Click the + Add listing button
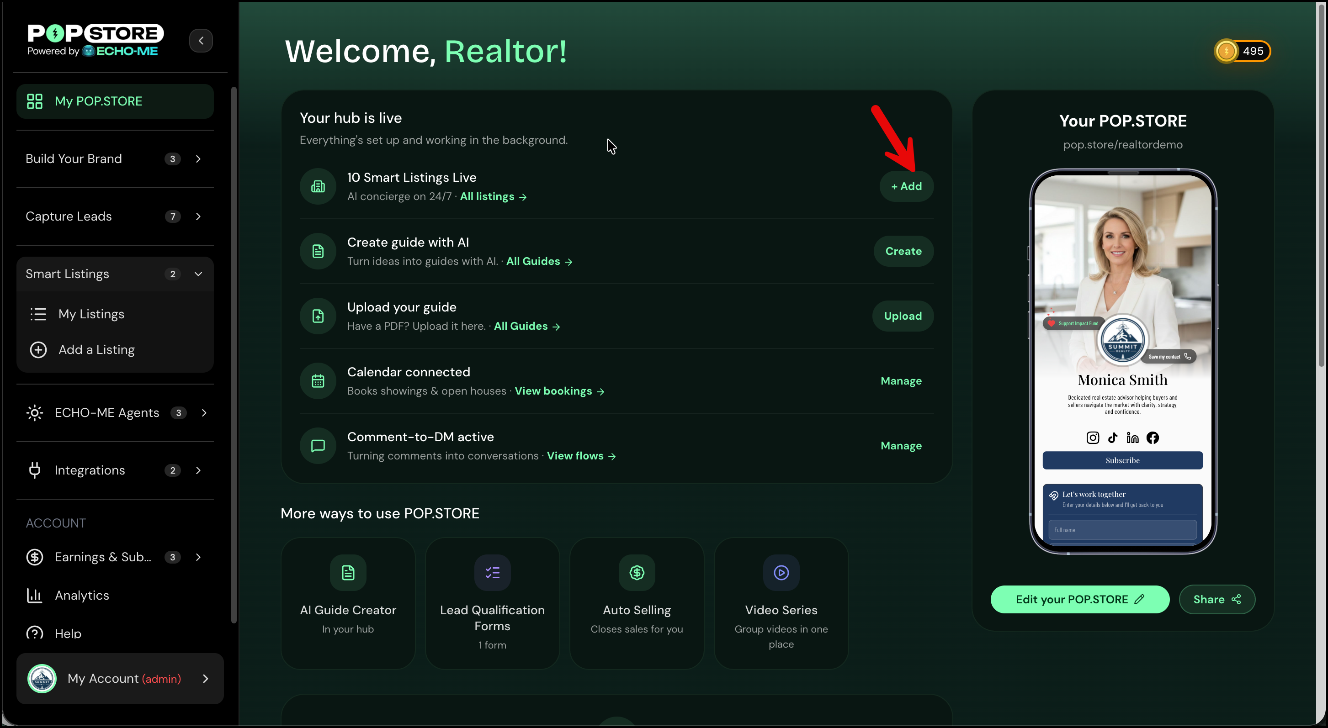The height and width of the screenshot is (728, 1328). point(906,186)
